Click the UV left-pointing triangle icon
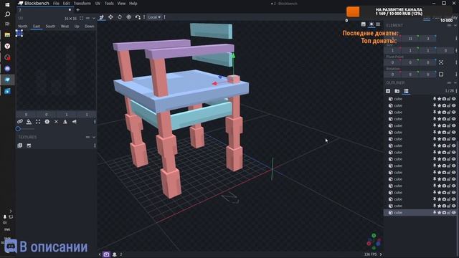The image size is (459, 258). click(75, 122)
